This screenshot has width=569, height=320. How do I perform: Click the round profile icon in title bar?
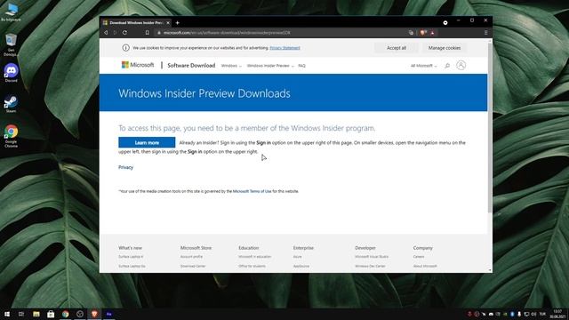(x=445, y=22)
